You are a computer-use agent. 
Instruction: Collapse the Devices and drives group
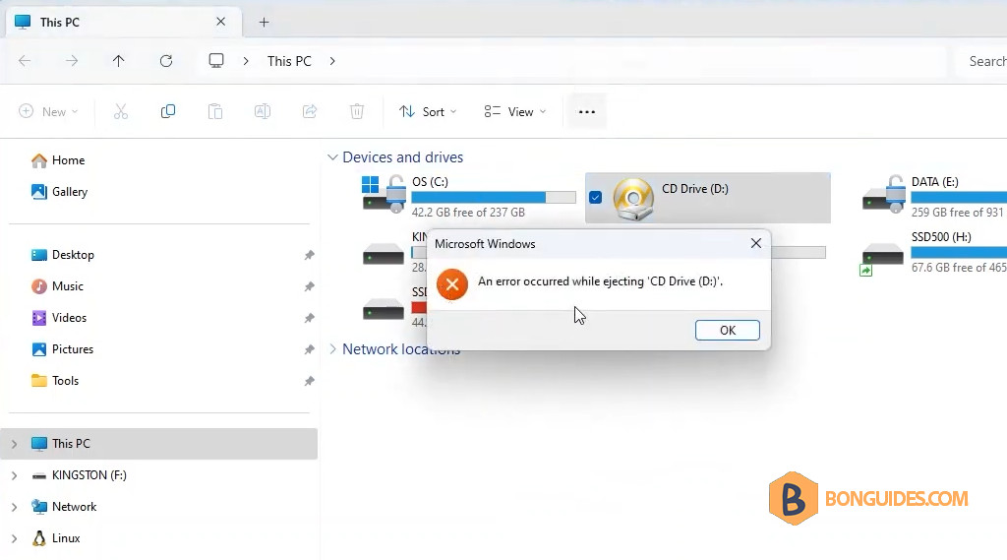(332, 157)
